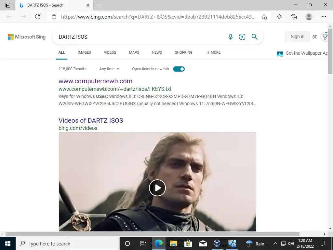333x250 pixels.
Task: Switch to the VIDEOS tab
Action: (110, 52)
